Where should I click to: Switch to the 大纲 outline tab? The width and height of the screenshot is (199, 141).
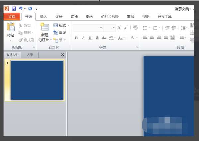30,55
